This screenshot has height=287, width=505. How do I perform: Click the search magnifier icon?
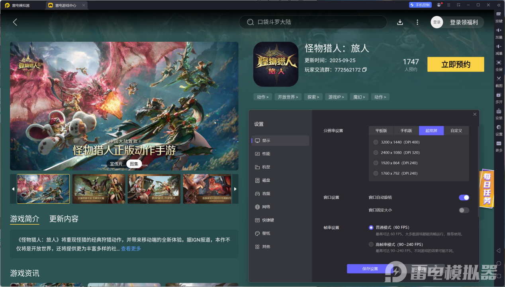point(251,22)
